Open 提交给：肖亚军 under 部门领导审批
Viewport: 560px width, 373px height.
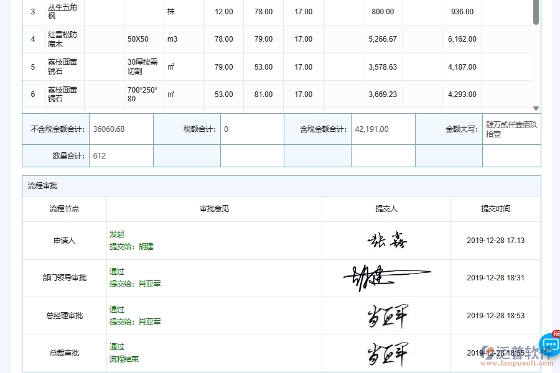(x=135, y=284)
